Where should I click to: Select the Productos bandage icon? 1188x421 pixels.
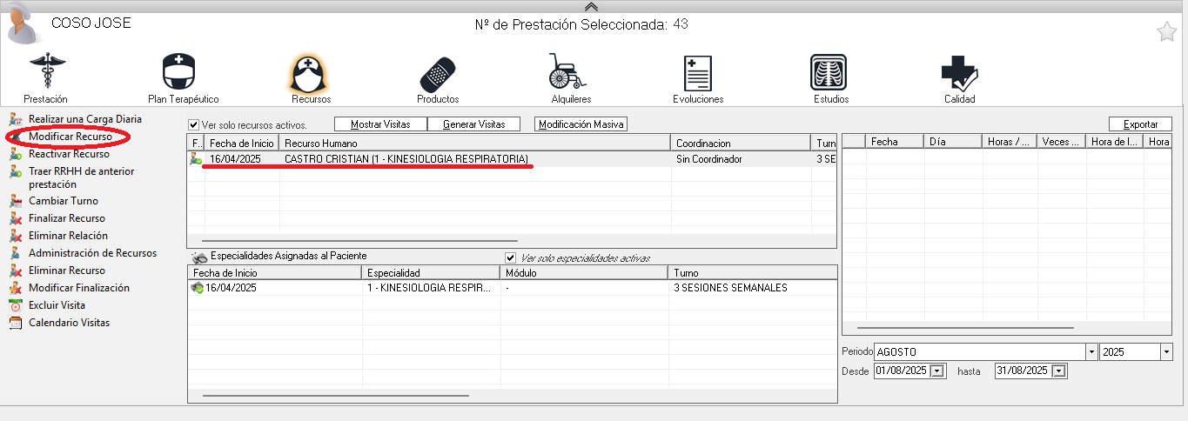(438, 71)
